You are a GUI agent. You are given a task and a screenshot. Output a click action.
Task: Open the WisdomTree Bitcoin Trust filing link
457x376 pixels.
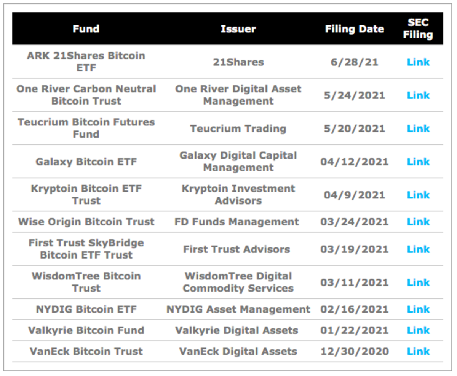click(418, 282)
